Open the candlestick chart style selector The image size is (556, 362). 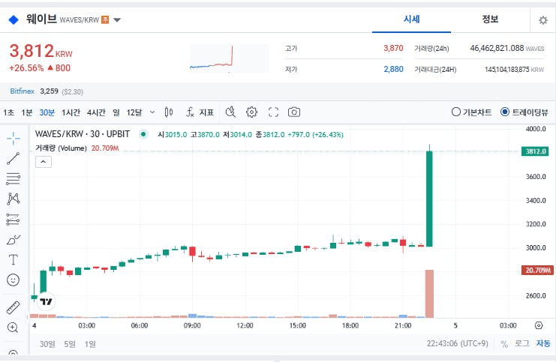point(169,112)
